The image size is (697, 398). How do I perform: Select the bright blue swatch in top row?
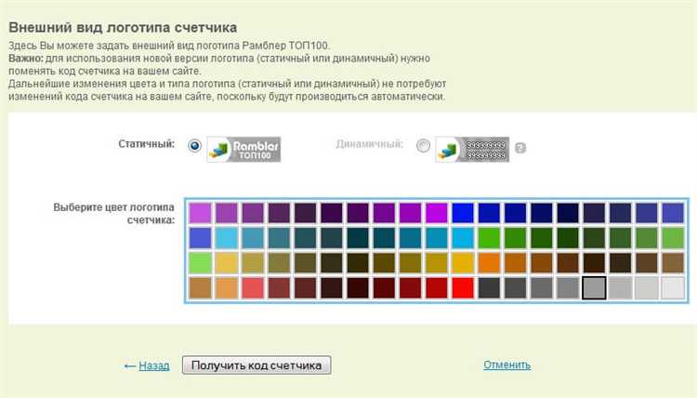463,213
